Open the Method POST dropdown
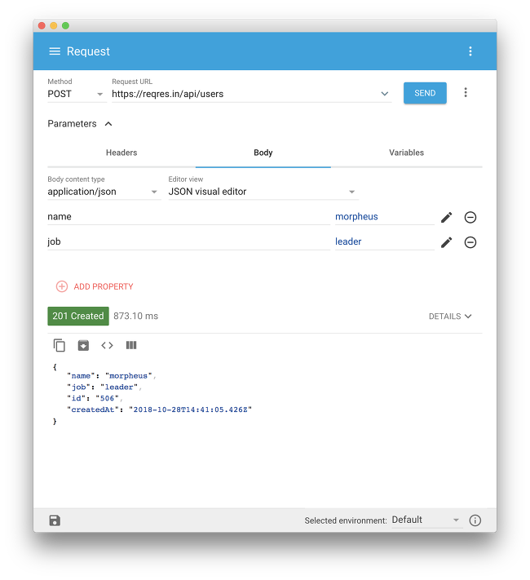The image size is (530, 580). (x=77, y=94)
